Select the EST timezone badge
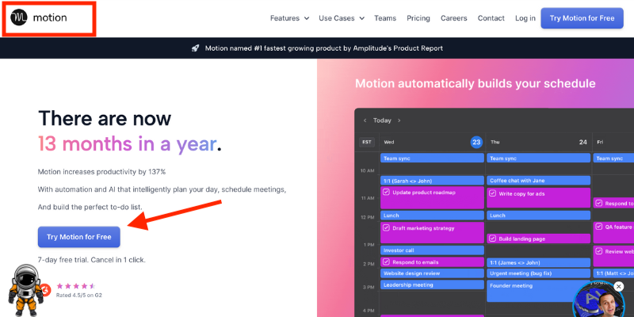The image size is (634, 317). click(x=367, y=143)
